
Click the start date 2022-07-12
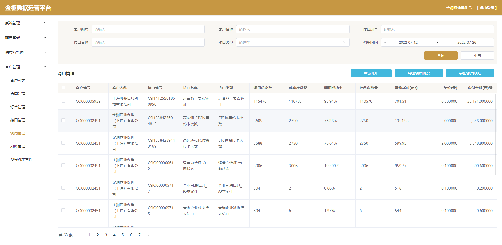pos(408,42)
